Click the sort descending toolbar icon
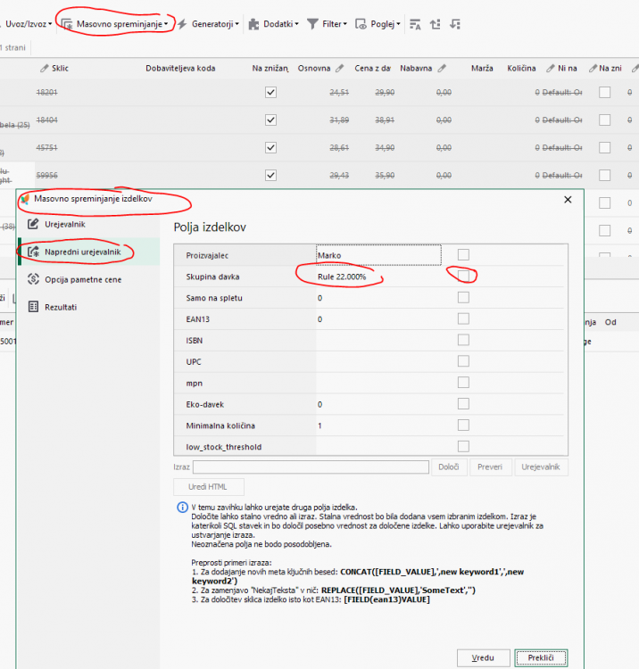The image size is (639, 669). (x=456, y=24)
